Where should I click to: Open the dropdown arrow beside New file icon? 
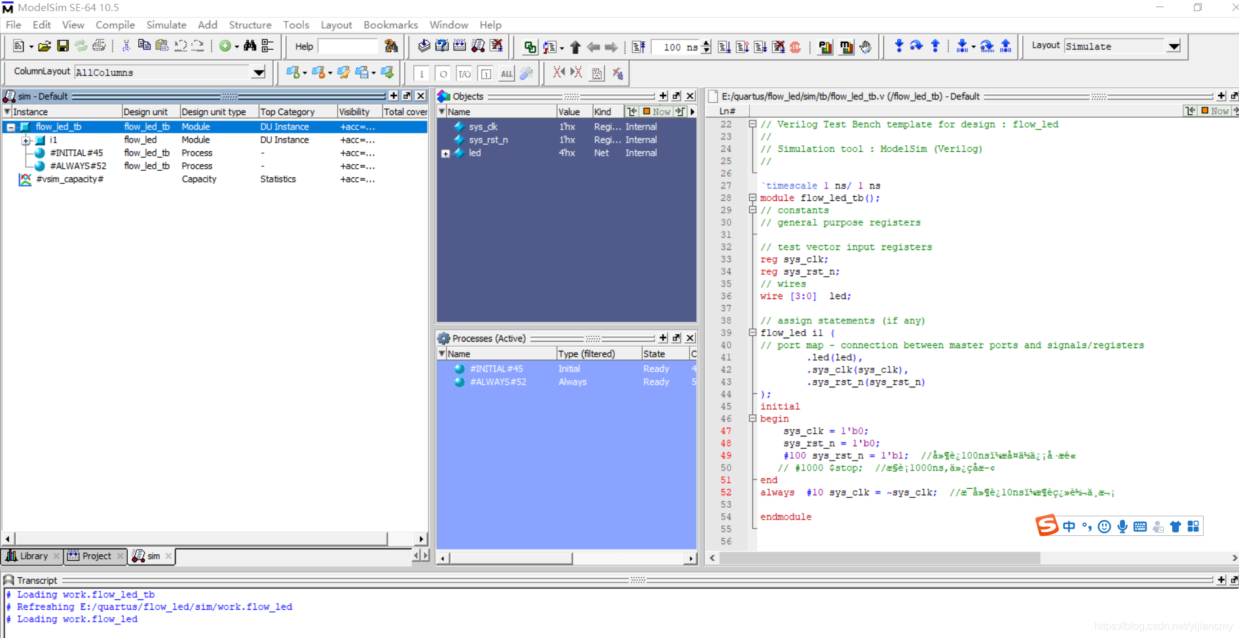tap(31, 46)
